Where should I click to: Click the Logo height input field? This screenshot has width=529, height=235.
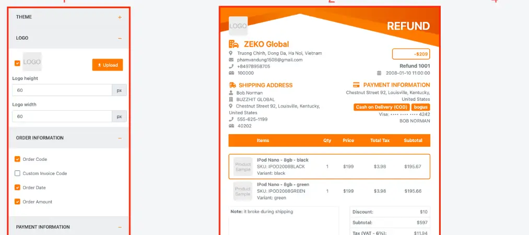click(62, 90)
